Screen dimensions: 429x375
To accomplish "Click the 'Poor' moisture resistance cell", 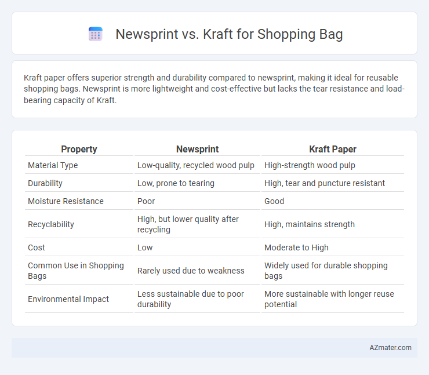I will 146,201.
